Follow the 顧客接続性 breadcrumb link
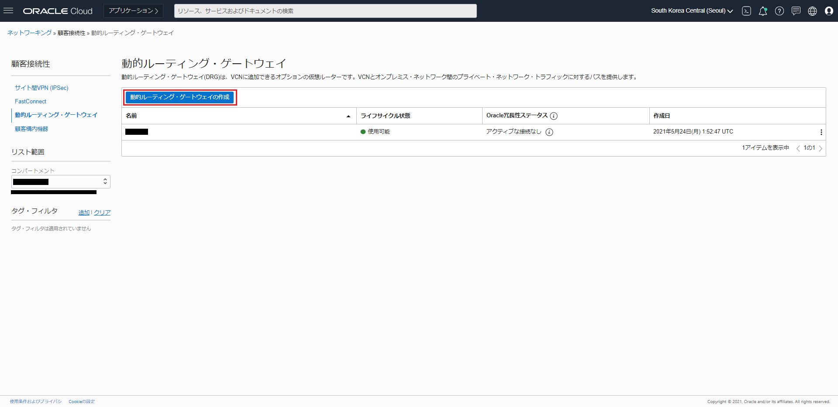The image size is (838, 407). [x=71, y=33]
